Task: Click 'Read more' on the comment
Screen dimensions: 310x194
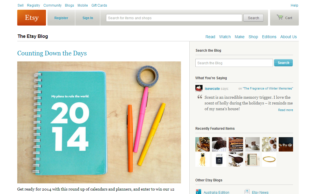Action: [286, 110]
